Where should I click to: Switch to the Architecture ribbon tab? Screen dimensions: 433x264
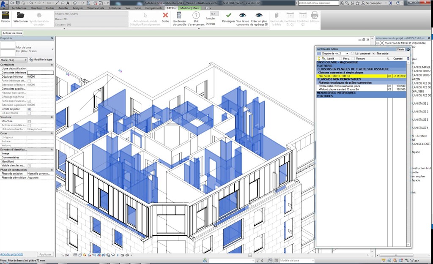[19, 8]
